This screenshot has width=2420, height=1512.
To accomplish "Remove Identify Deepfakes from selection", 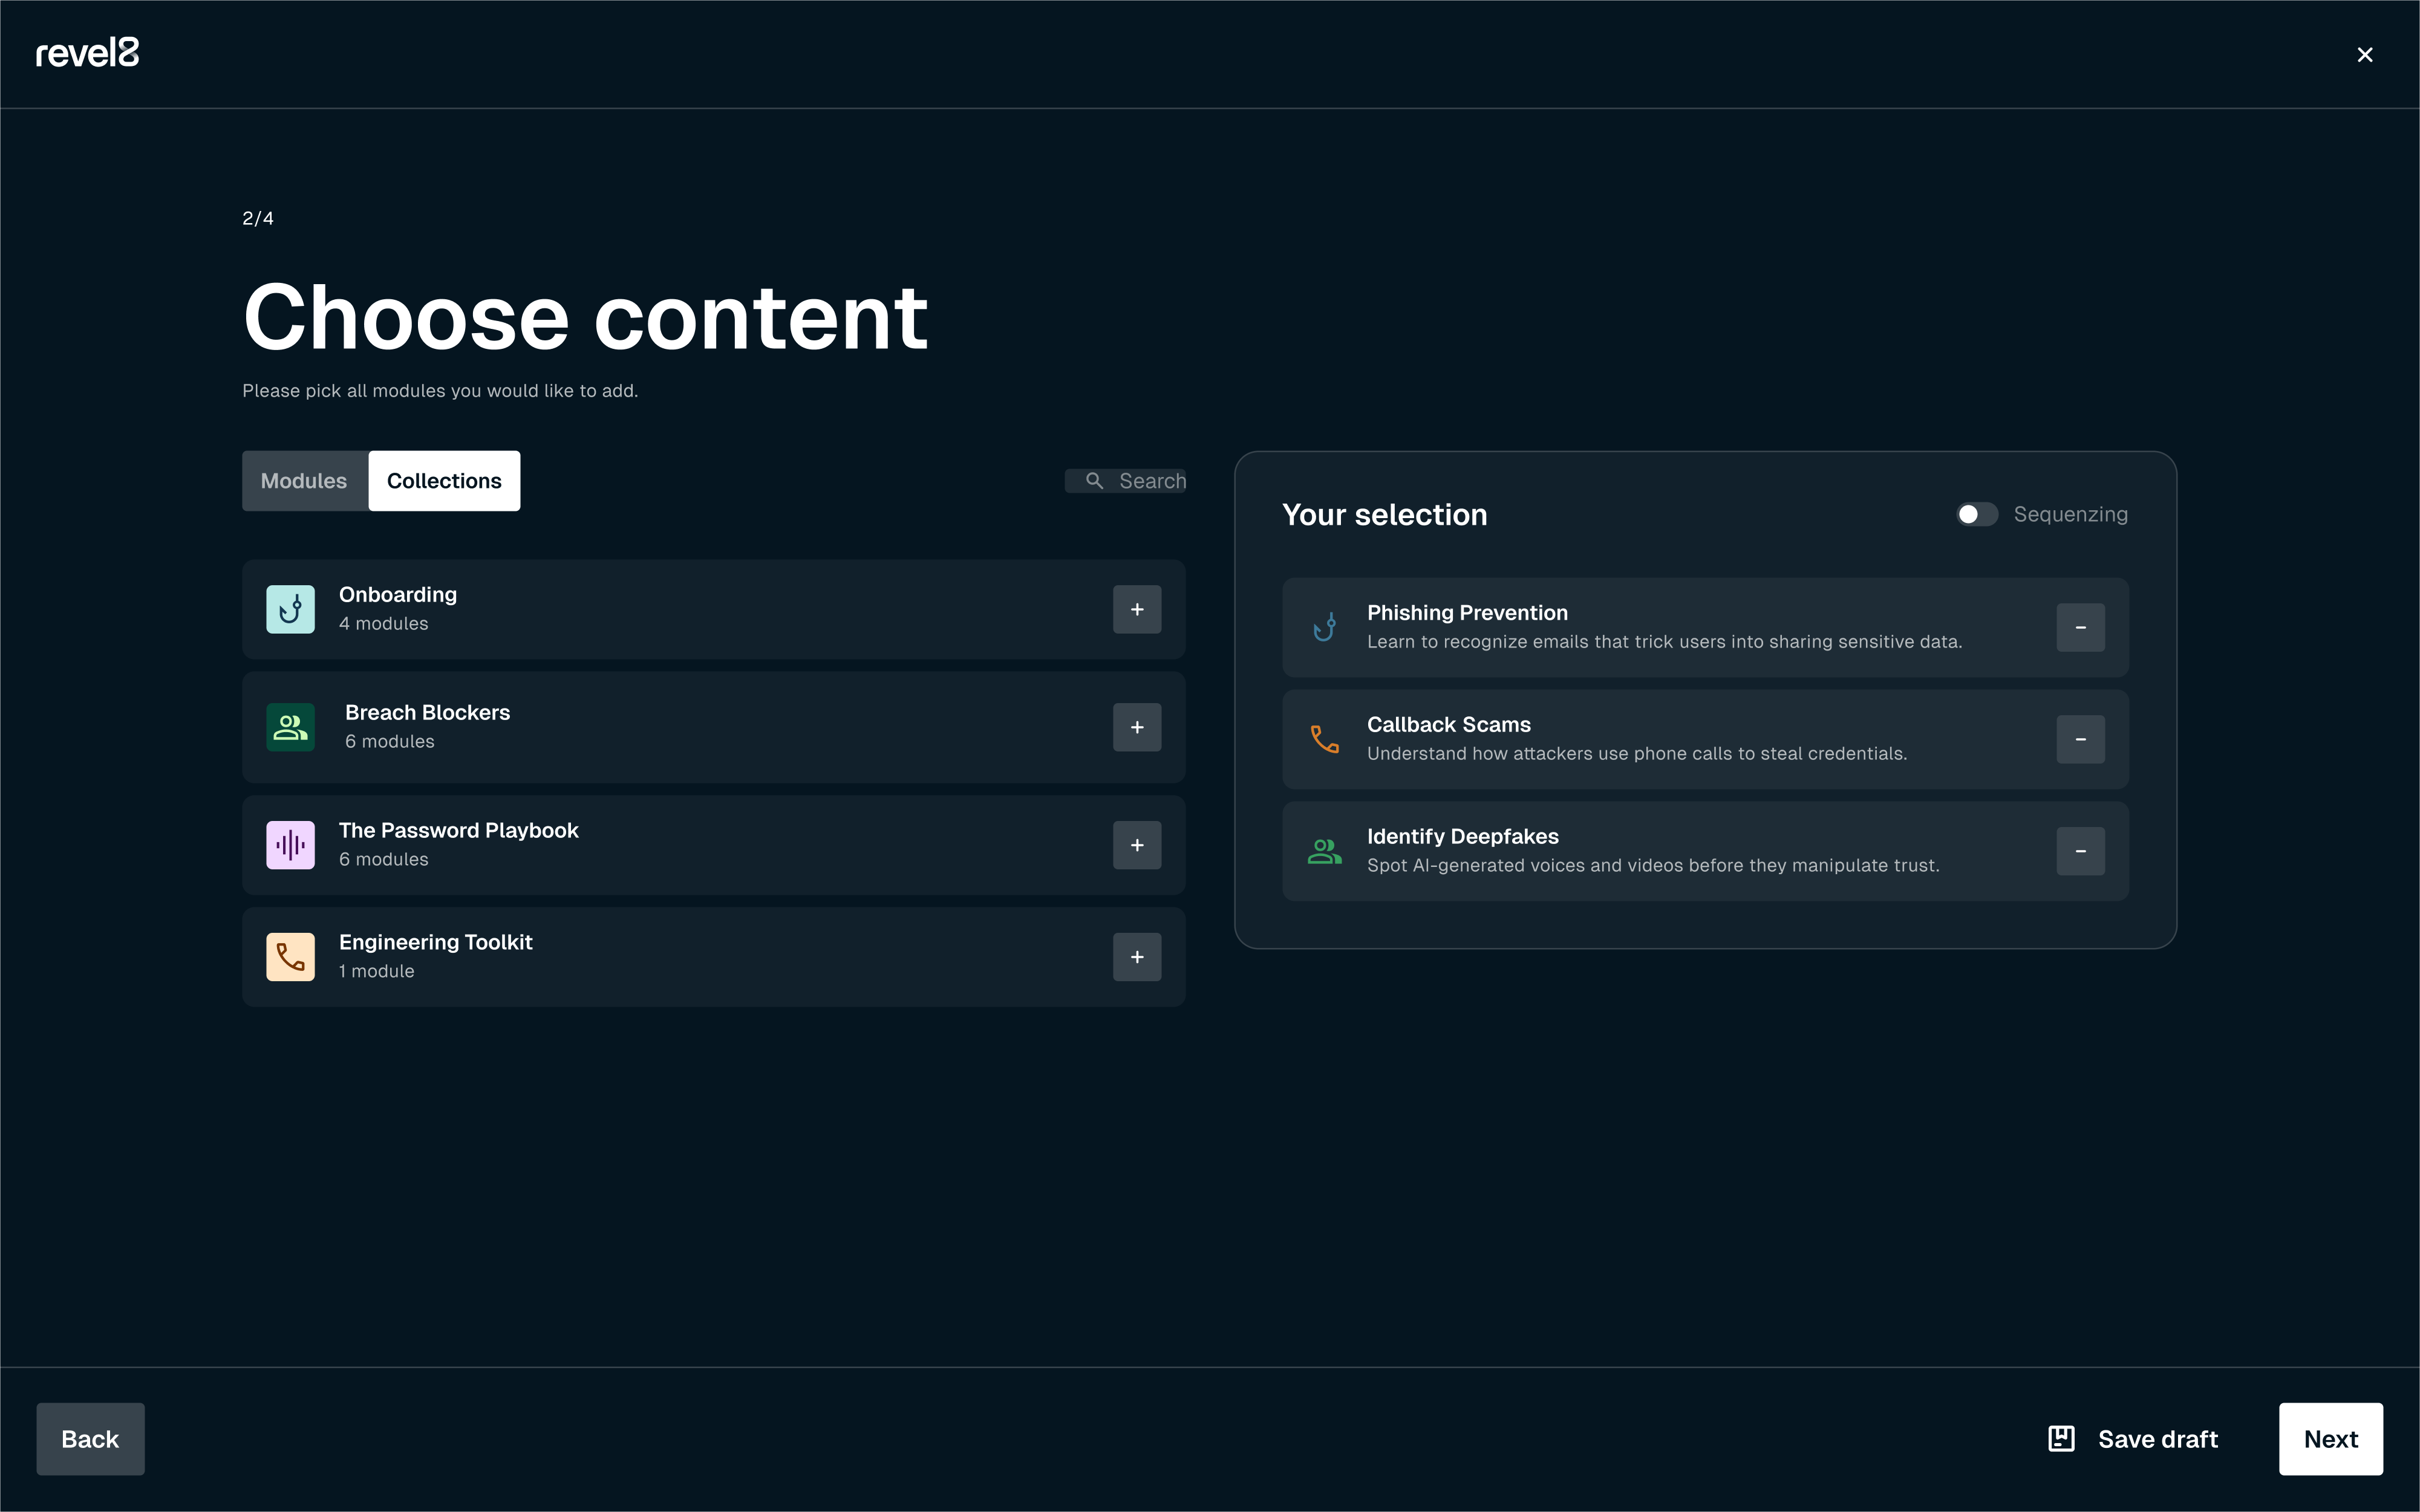I will (2080, 851).
